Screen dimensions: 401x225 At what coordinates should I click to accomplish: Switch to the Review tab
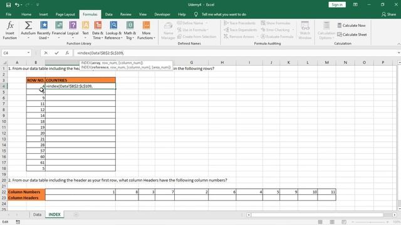pyautogui.click(x=125, y=14)
